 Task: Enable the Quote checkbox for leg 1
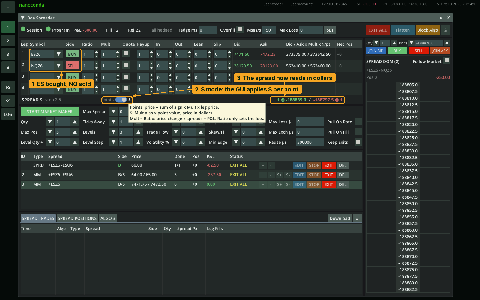(126, 53)
